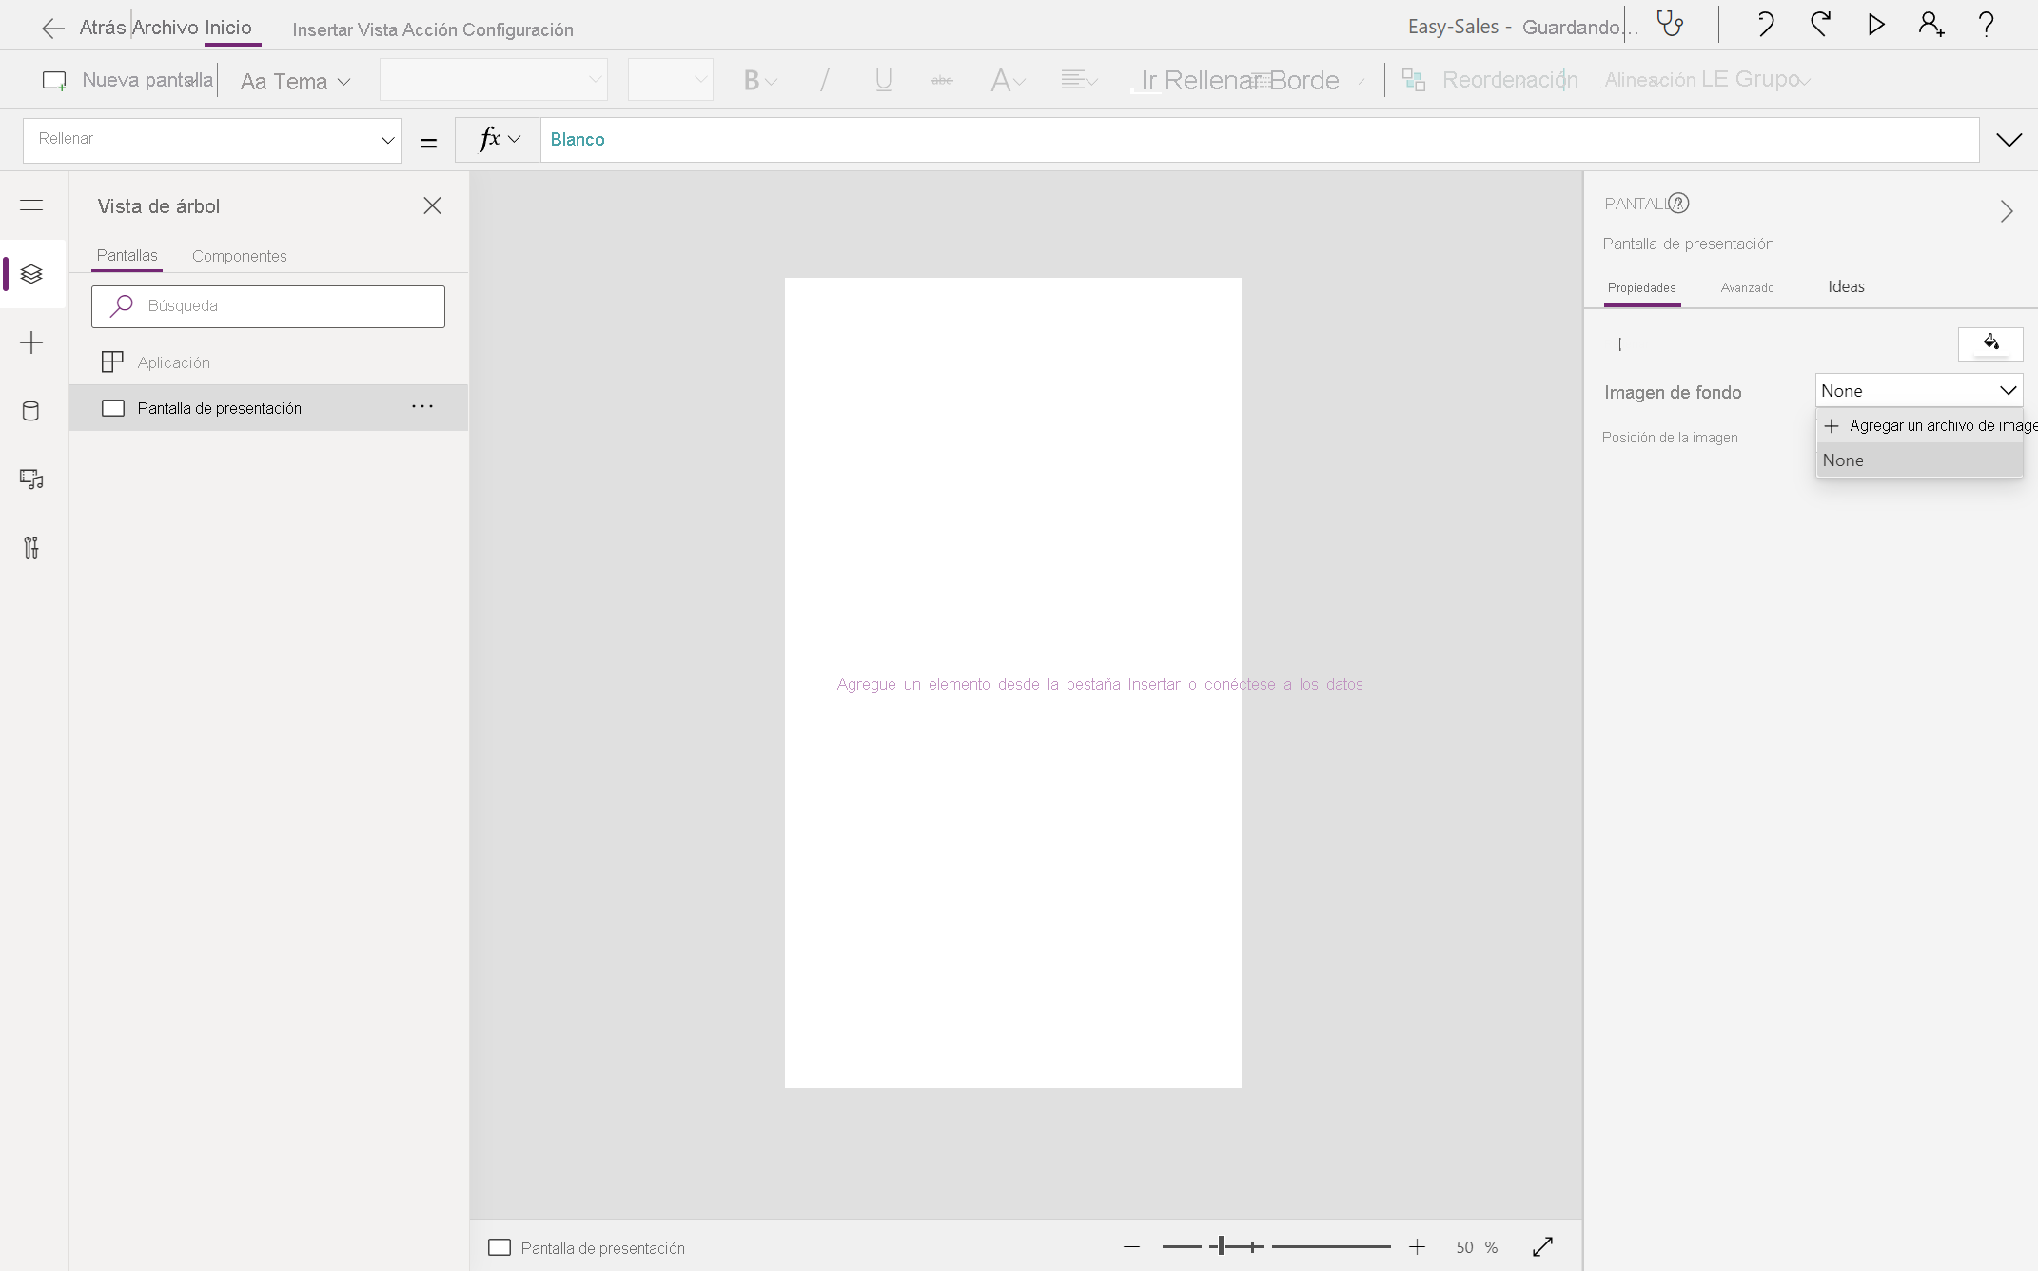Open the Advanced tools sidebar icon
The height and width of the screenshot is (1271, 2038).
coord(31,548)
